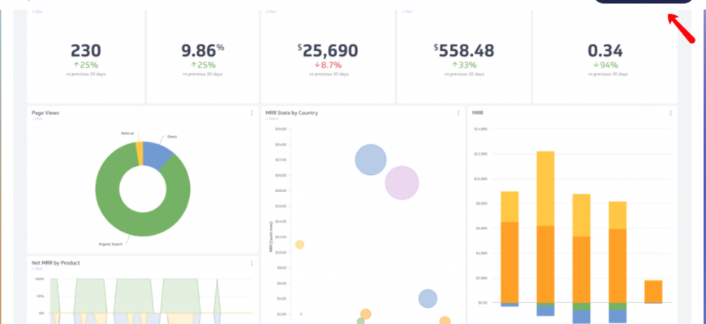Click the Page Views widget title
This screenshot has height=324, width=706.
(45, 113)
